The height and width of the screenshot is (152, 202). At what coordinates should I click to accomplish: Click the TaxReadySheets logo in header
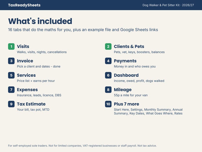24,5
